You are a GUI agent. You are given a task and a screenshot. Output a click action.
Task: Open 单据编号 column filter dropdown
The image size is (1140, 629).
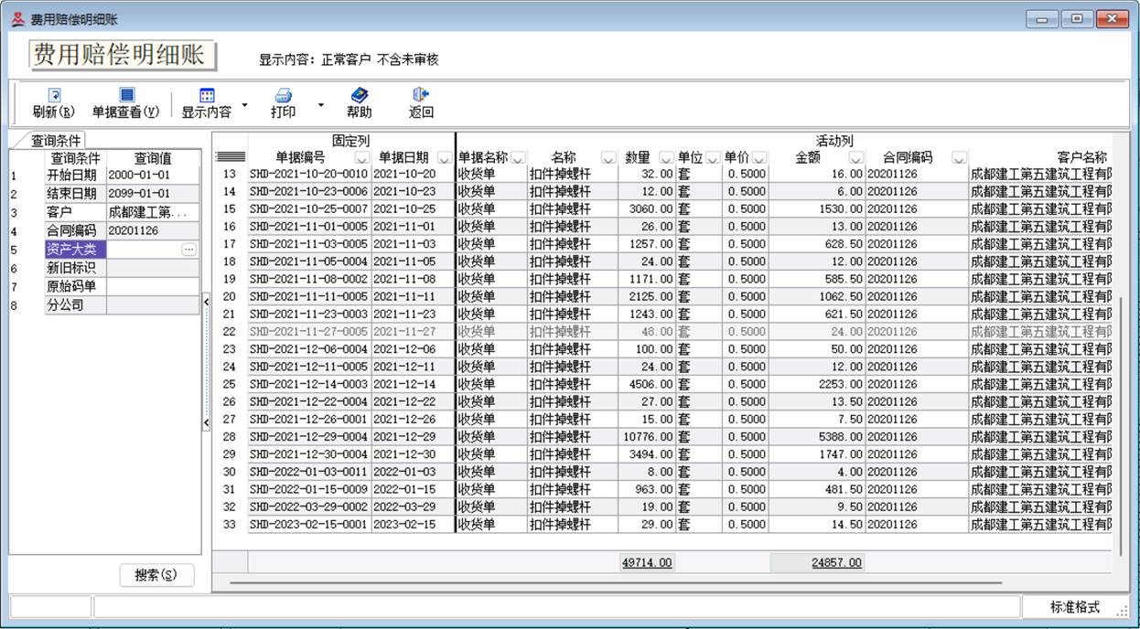(361, 157)
